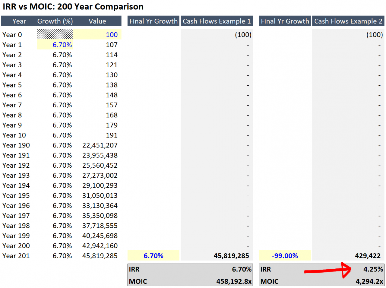Click the MOIC value 458,192.8x
The width and height of the screenshot is (386, 288).
coord(235,281)
